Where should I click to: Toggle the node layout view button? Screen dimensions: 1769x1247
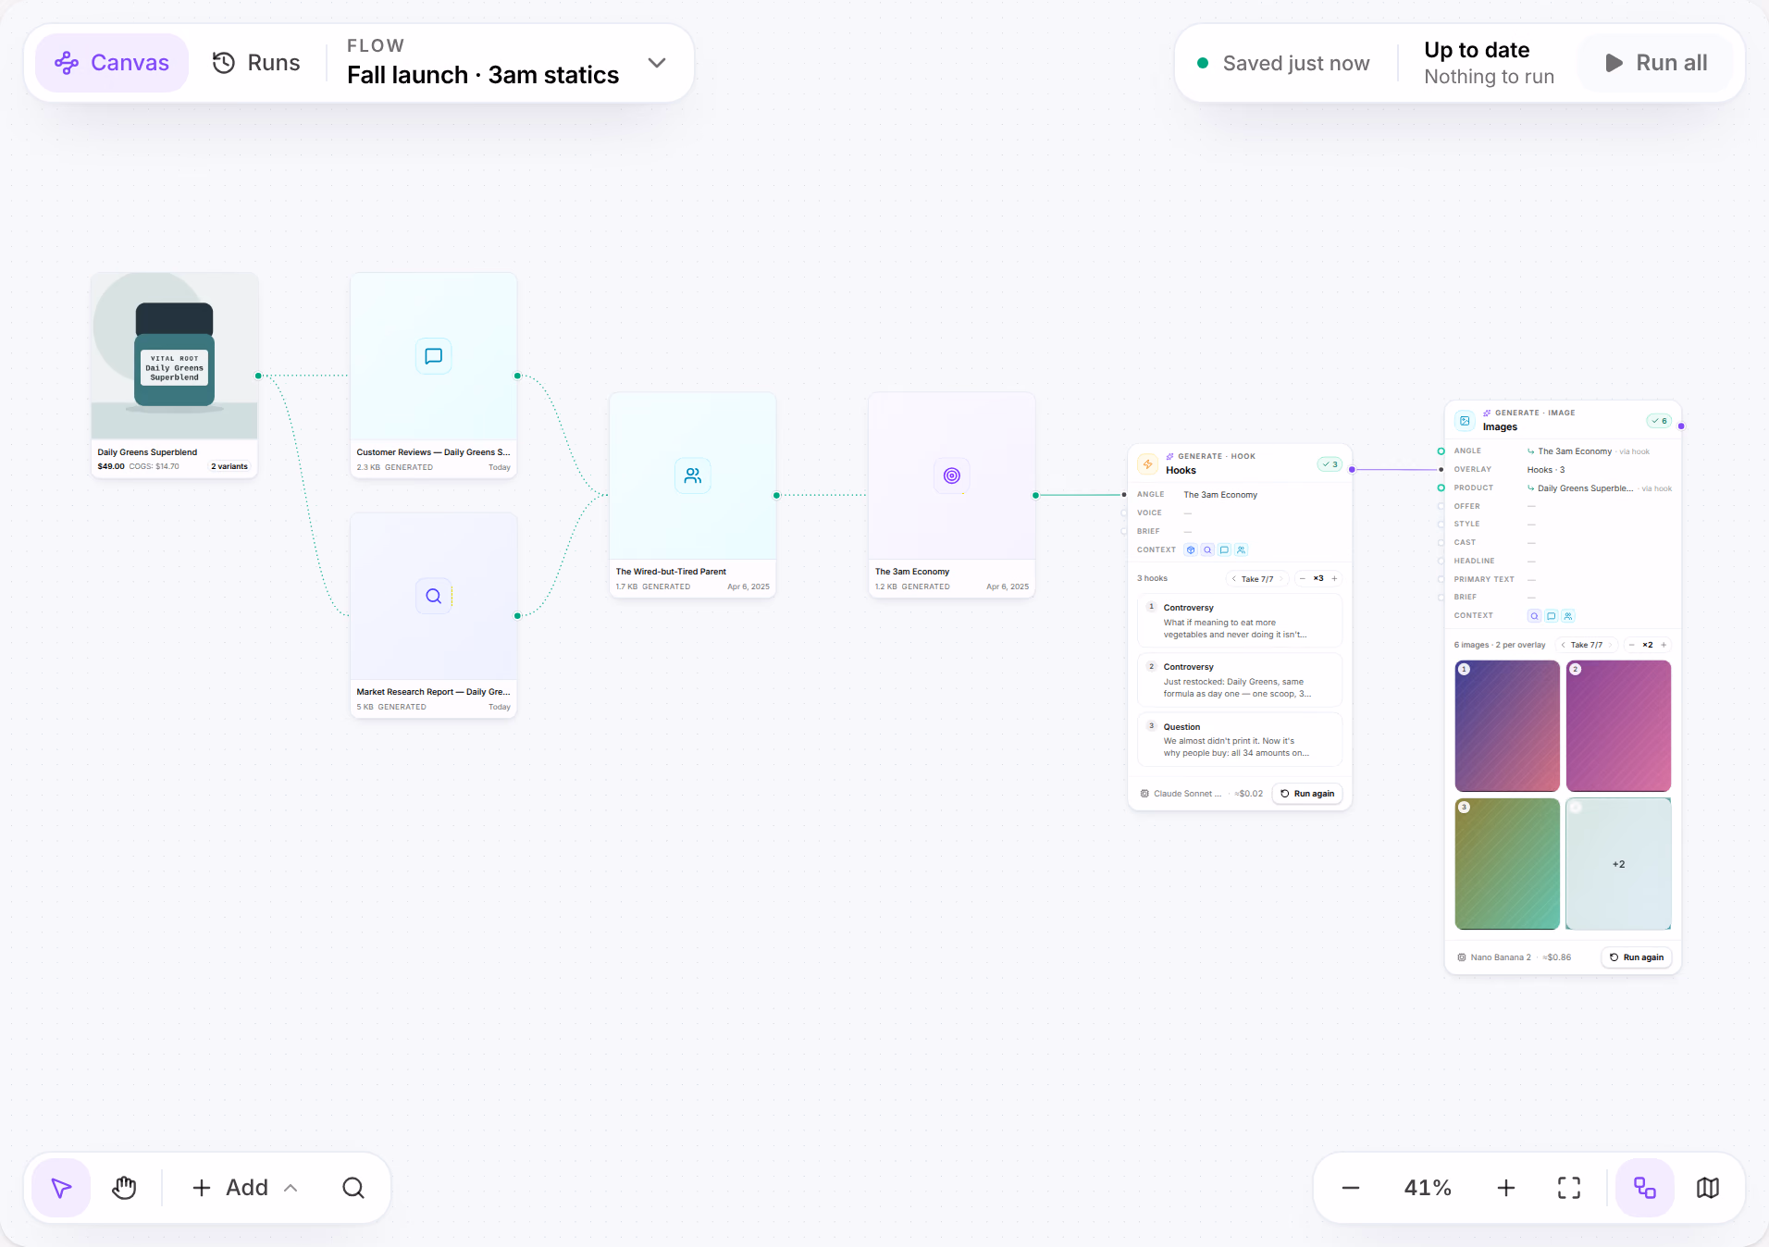(x=1645, y=1188)
